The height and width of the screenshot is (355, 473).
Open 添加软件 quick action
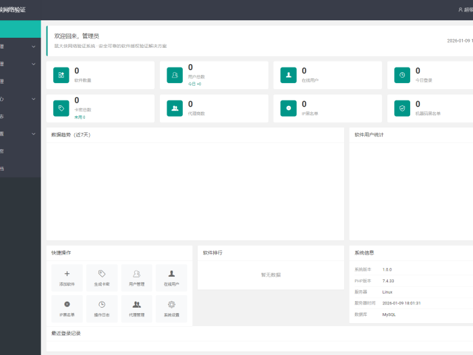coord(67,277)
